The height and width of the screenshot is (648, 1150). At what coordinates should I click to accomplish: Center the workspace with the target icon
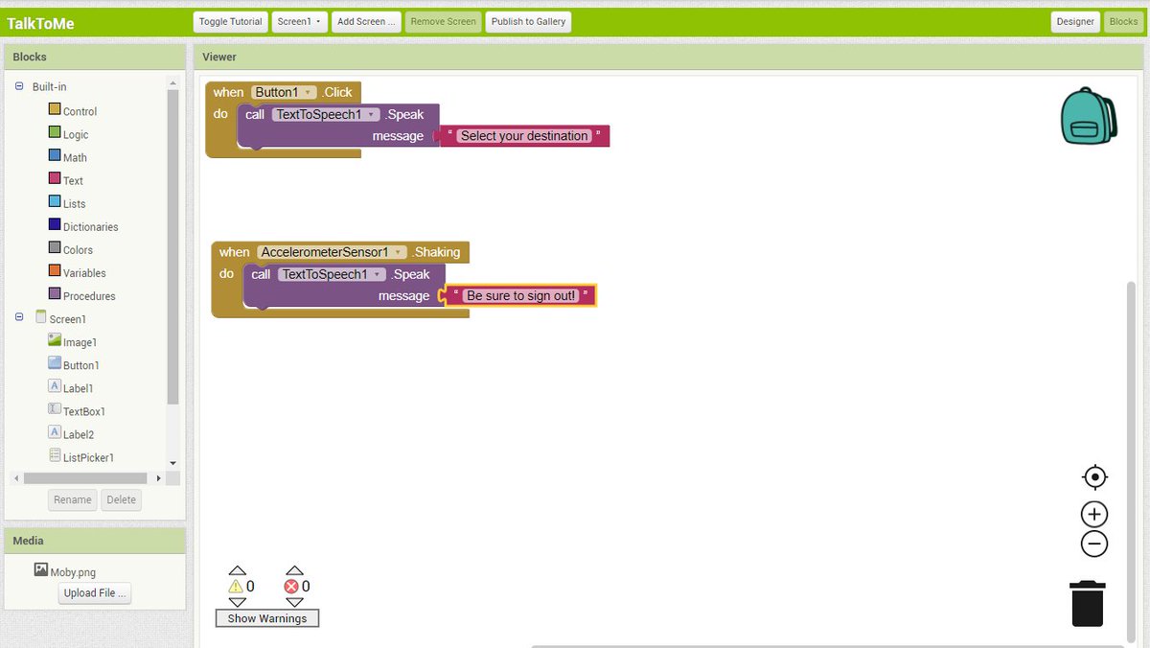(1094, 477)
